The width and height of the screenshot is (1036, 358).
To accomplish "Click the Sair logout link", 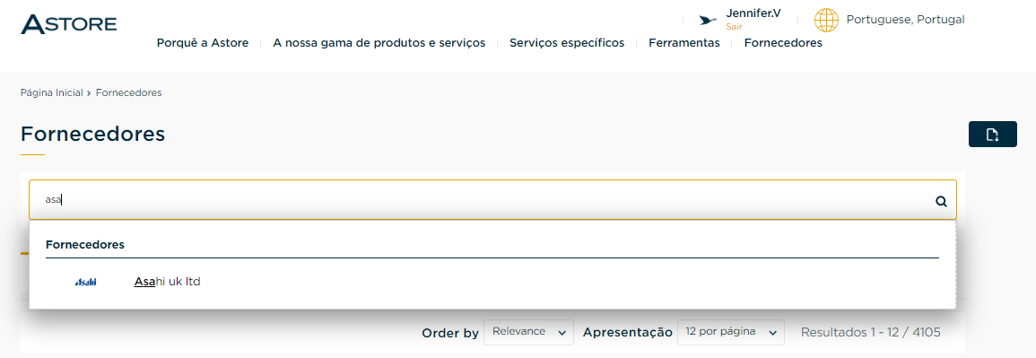I will point(734,27).
